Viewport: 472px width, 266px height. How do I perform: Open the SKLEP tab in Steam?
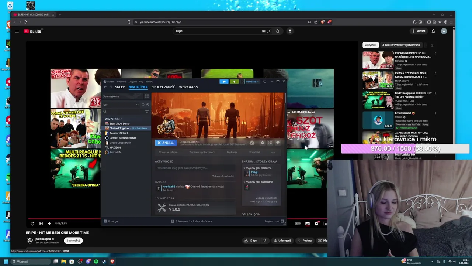pos(120,87)
